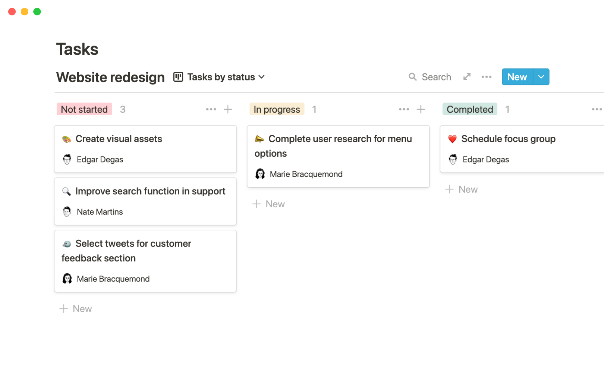Open the database options ellipsis near Search
The image size is (604, 377).
click(486, 77)
